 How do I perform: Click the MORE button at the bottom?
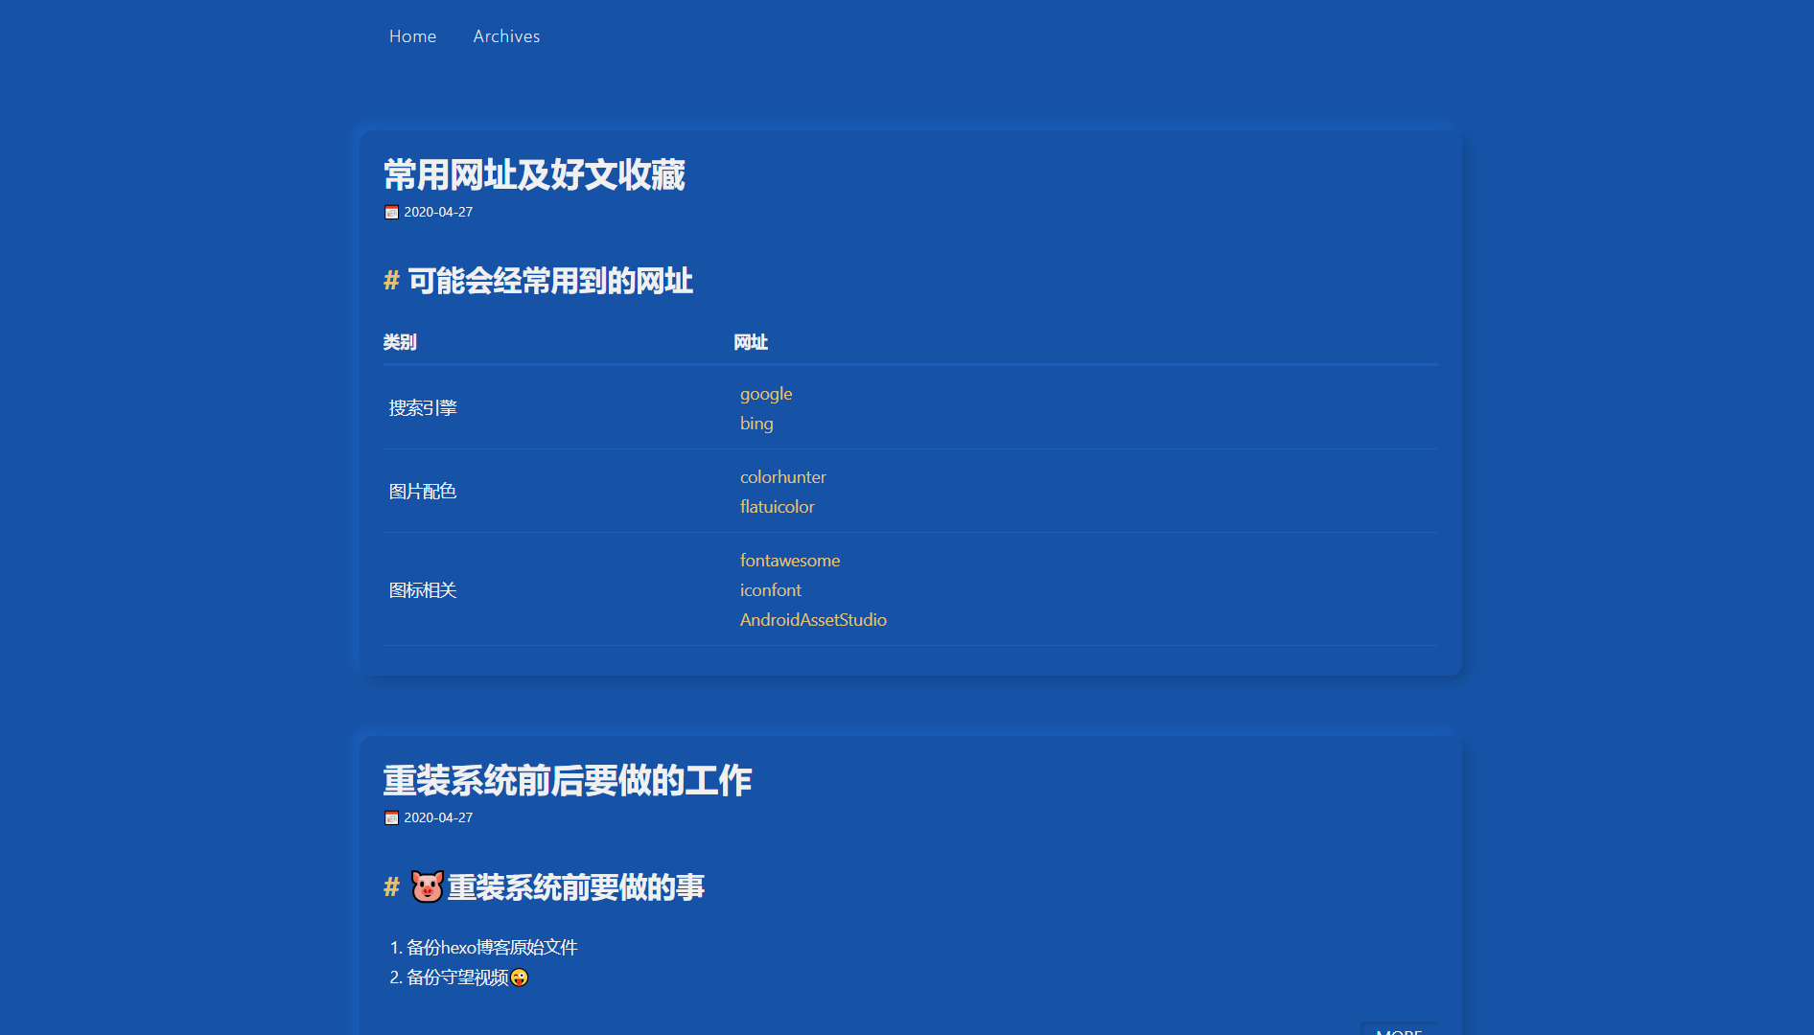(1400, 1030)
